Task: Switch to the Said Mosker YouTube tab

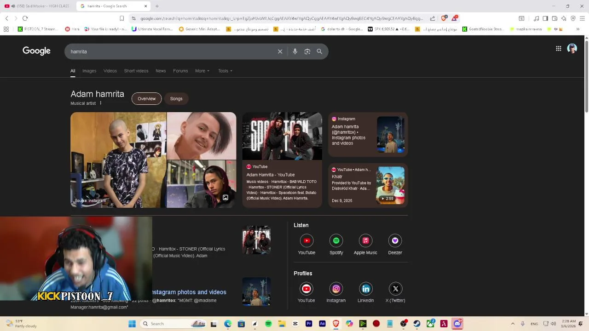Action: pos(38,6)
